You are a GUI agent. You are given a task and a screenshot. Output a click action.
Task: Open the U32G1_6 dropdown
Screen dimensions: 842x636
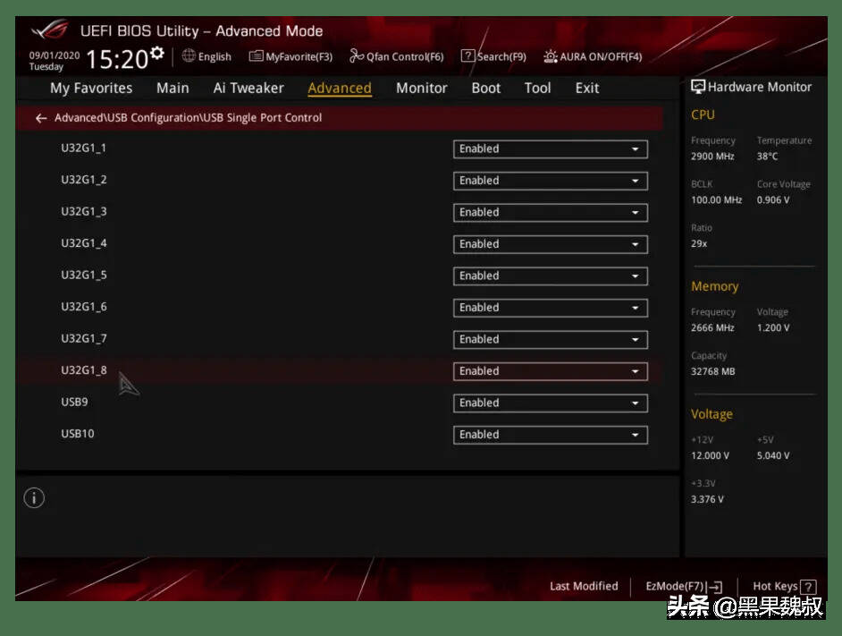551,308
